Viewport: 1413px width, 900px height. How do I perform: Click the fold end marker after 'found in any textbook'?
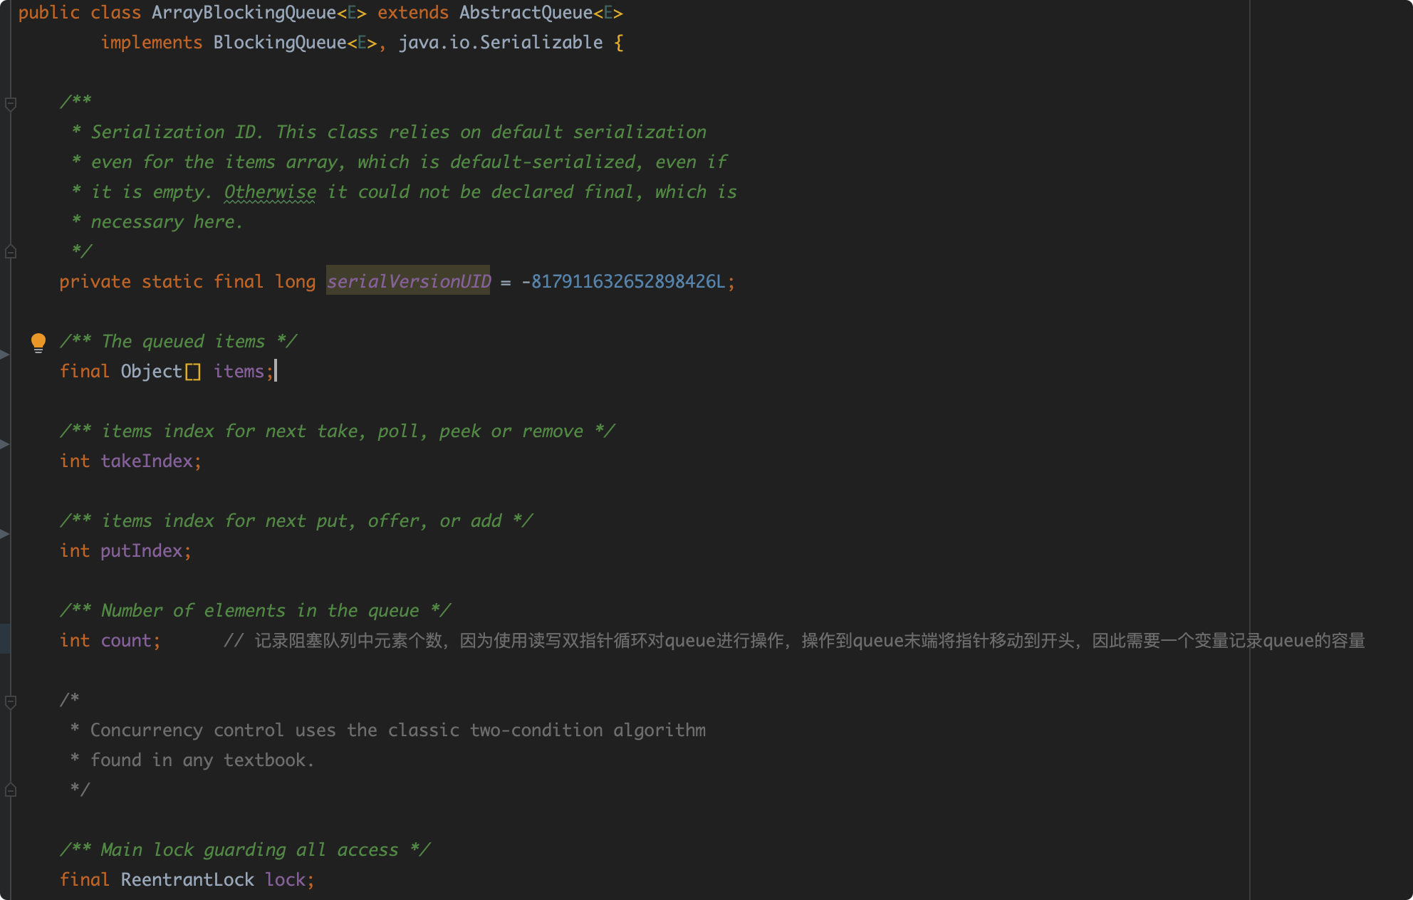11,790
